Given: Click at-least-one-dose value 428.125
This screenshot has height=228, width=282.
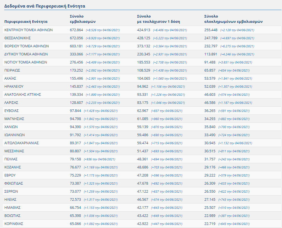Looking at the screenshot, I should coord(144,38).
